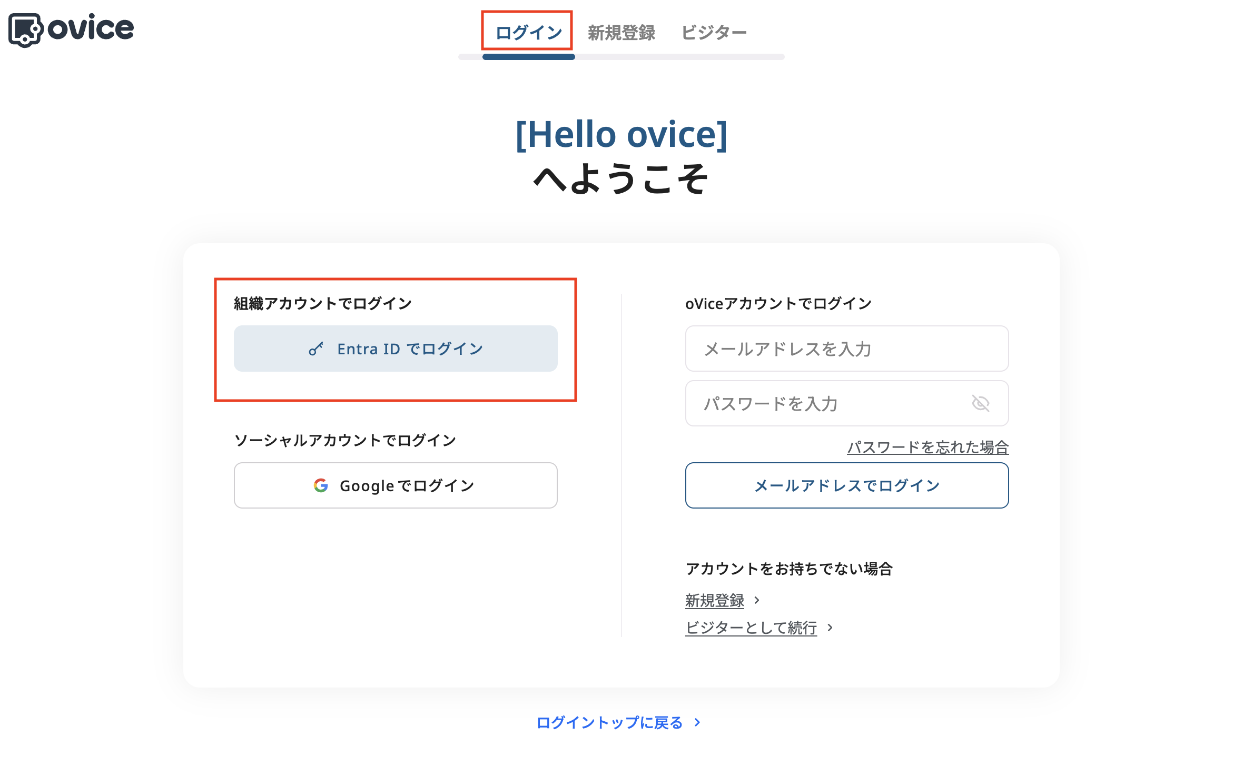Click the アカウントをお持ちでない場合 text
This screenshot has width=1243, height=776.
tap(789, 569)
